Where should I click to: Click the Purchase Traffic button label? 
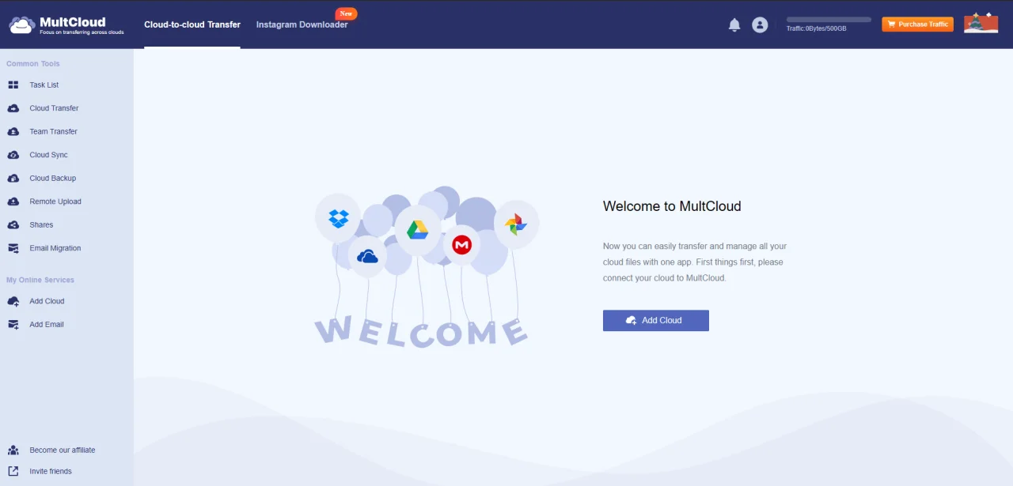923,24
